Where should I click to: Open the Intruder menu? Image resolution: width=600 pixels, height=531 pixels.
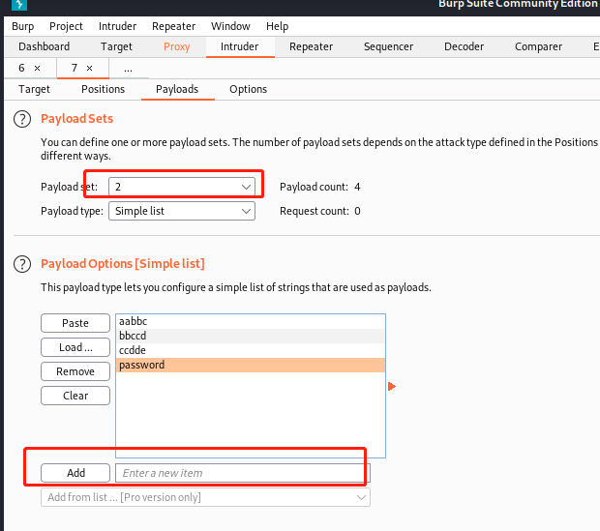coord(117,26)
